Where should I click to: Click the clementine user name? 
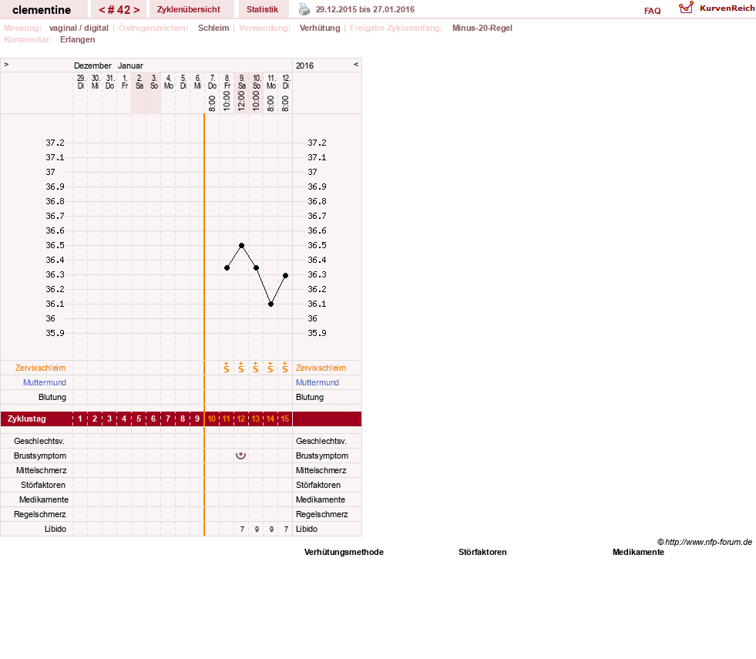pyautogui.click(x=42, y=10)
